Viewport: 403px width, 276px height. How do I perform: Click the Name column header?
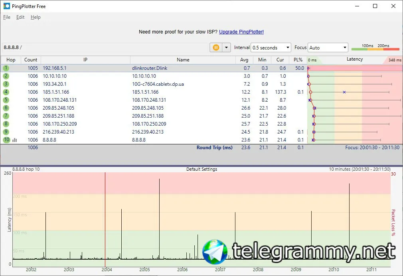(x=183, y=59)
